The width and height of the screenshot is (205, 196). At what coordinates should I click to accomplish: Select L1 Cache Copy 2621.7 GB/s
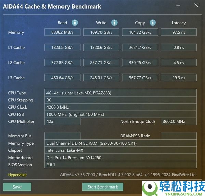click(140, 47)
